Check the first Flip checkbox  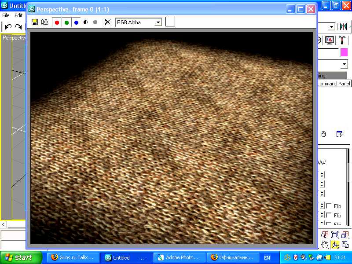point(329,206)
